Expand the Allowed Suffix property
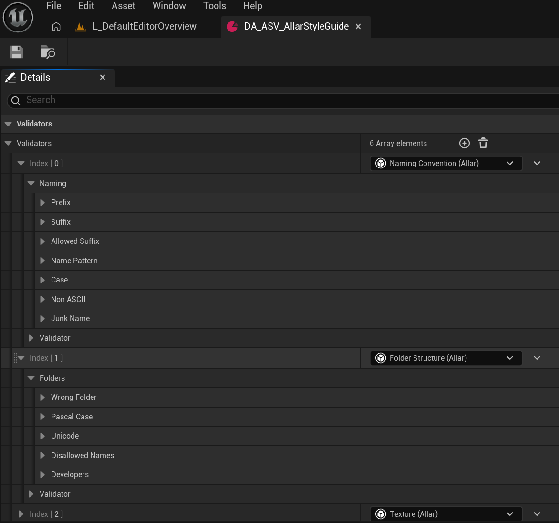Image resolution: width=559 pixels, height=523 pixels. coord(42,241)
